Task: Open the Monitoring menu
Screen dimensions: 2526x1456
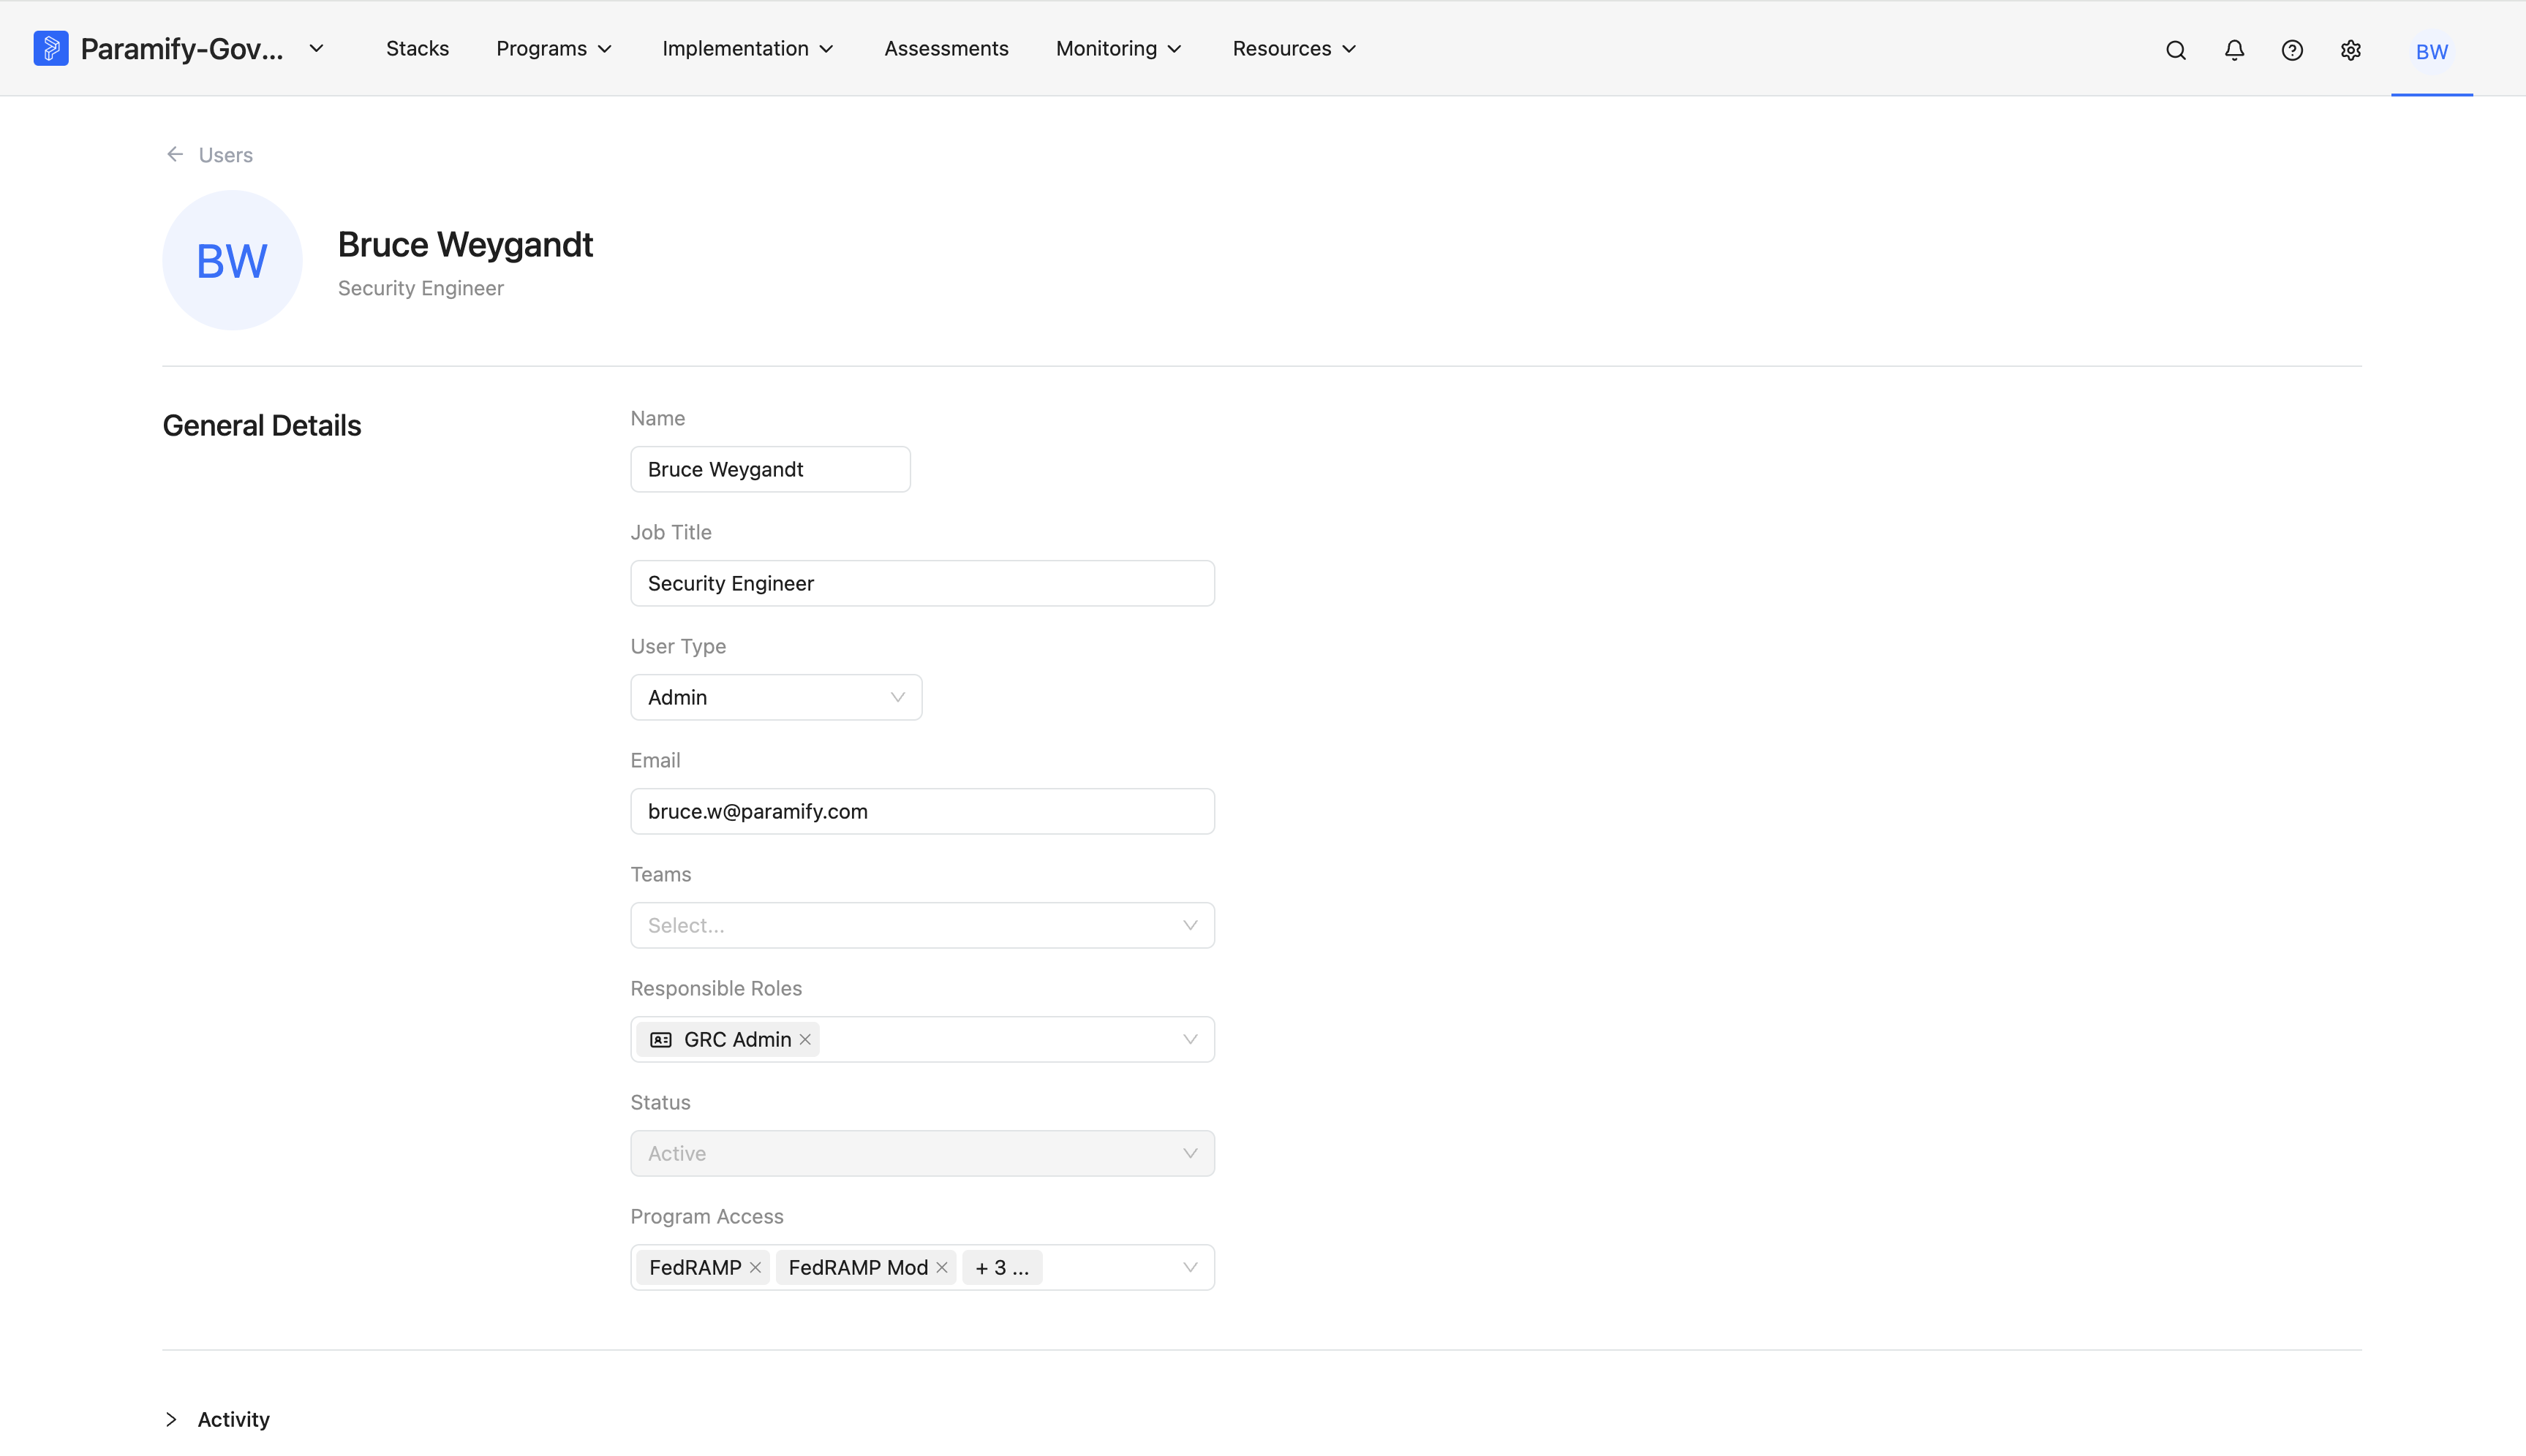Action: [x=1120, y=48]
